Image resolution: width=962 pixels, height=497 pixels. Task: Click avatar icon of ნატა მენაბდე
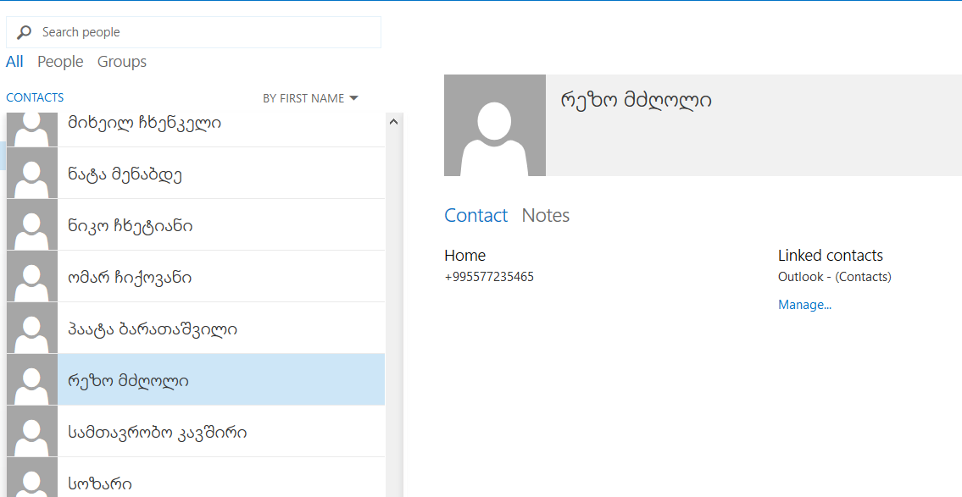pos(32,174)
